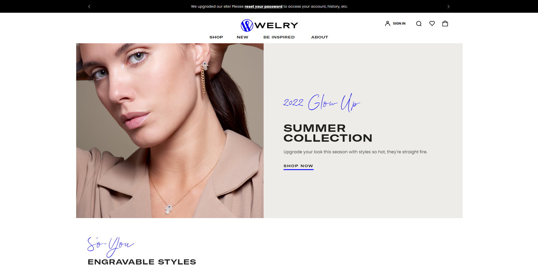
Task: Open the NEW menu item
Action: coord(242,37)
